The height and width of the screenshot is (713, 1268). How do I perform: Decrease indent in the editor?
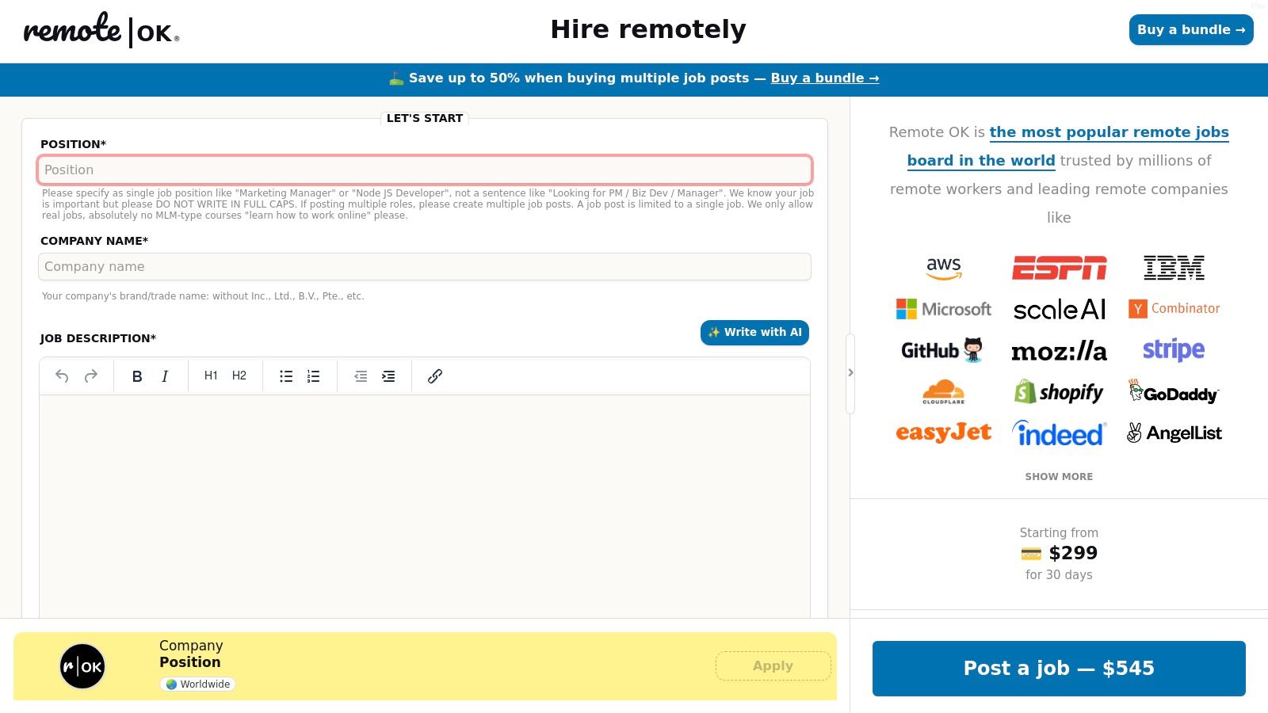pos(361,376)
